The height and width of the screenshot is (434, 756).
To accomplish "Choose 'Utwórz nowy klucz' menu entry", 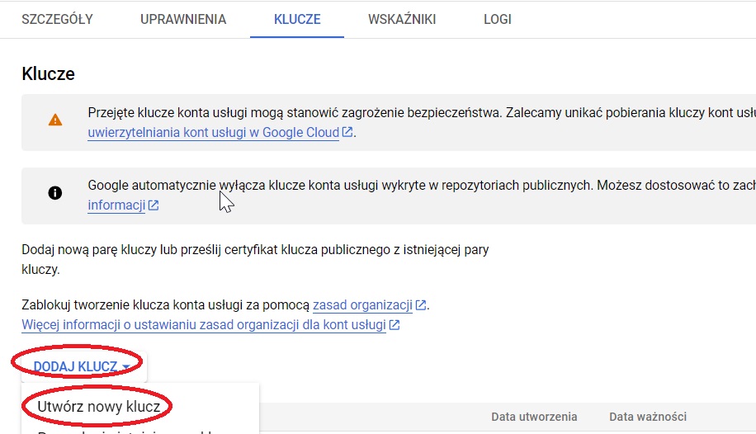I will (x=99, y=407).
